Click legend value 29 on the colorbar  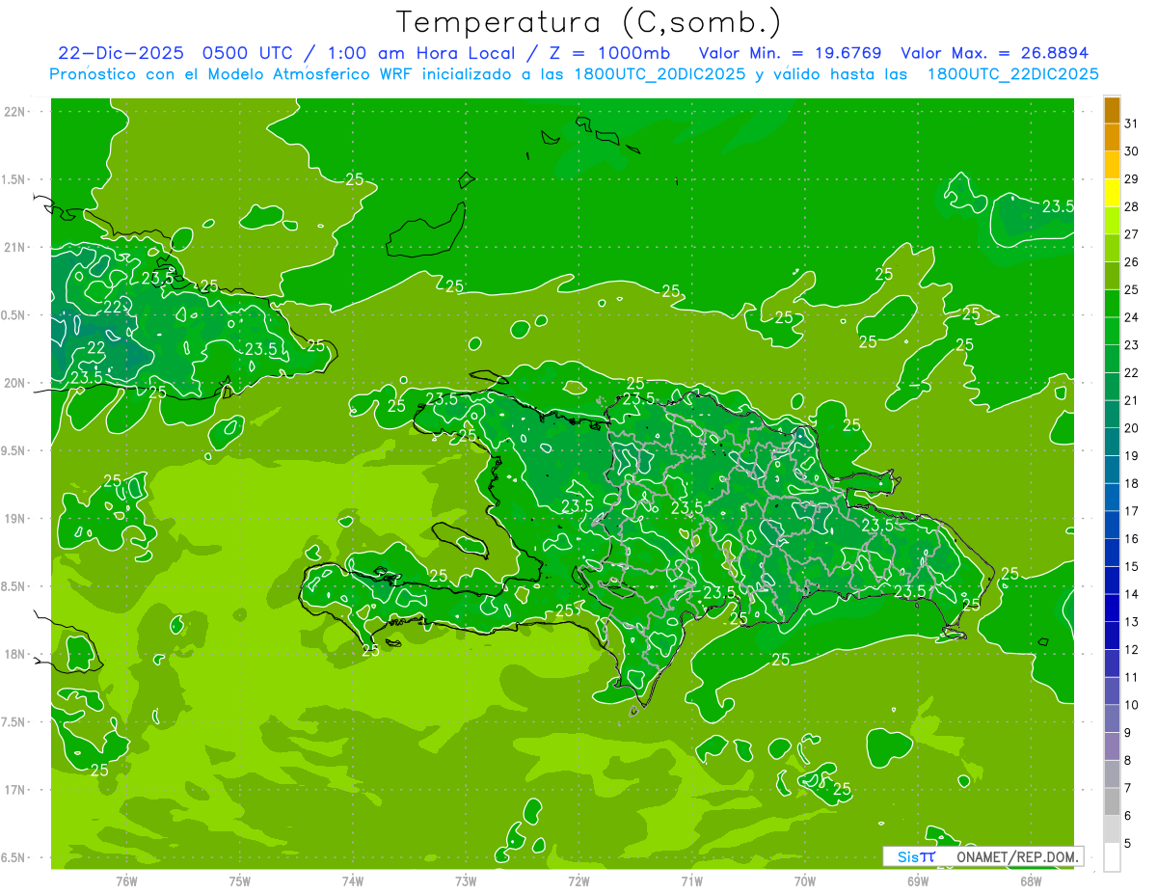tap(1132, 178)
